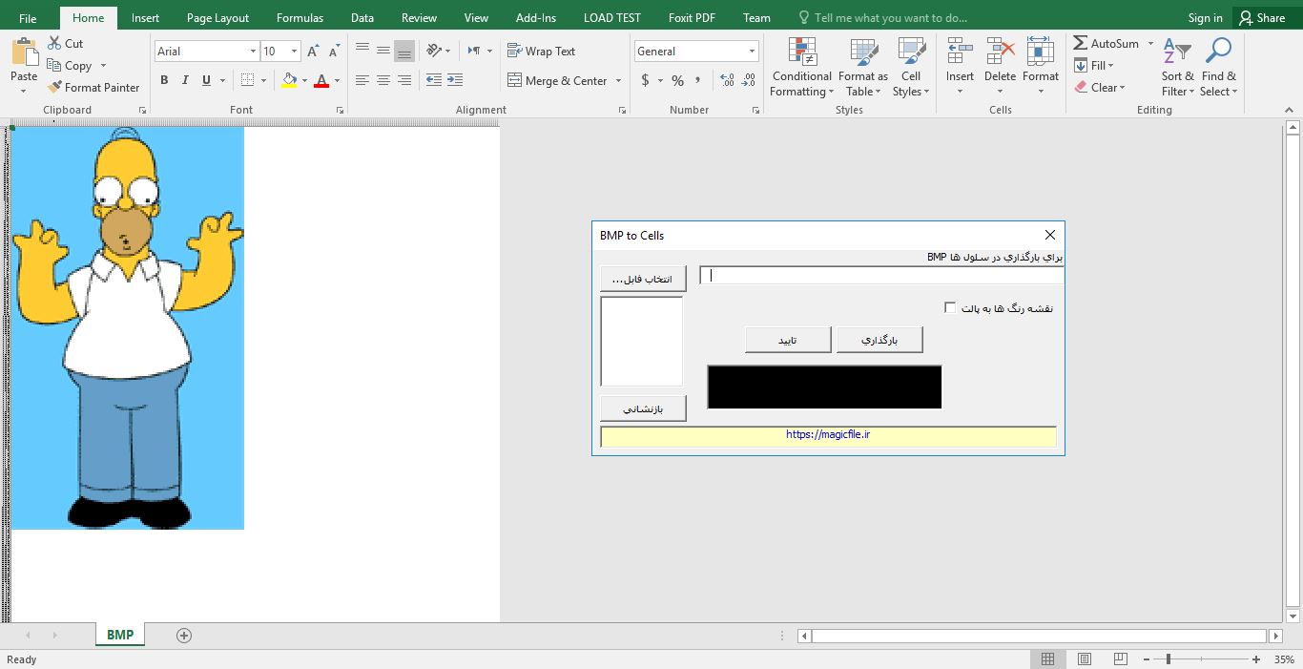Apply bottom vertical alignment
The width and height of the screenshot is (1303, 669).
(x=404, y=51)
